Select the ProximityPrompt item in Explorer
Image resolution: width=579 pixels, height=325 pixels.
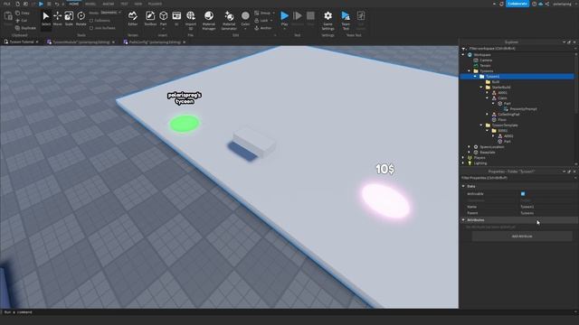(523, 109)
